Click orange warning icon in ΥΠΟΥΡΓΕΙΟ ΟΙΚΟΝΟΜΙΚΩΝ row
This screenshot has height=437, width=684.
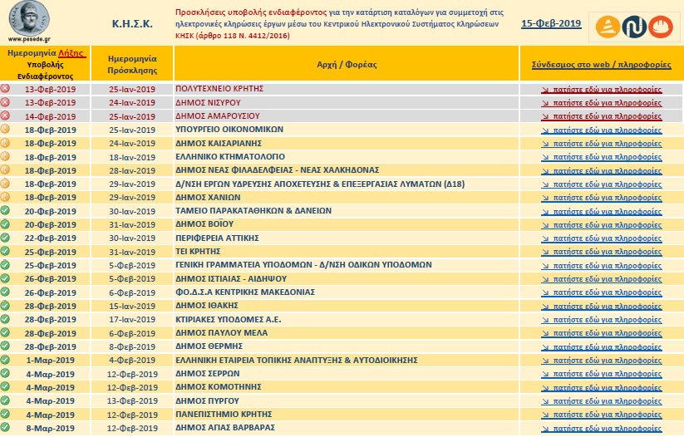[6, 130]
